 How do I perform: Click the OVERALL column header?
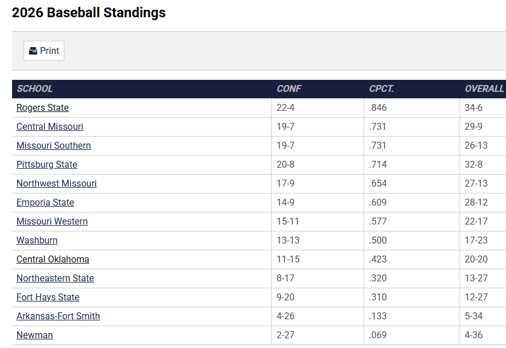(484, 89)
